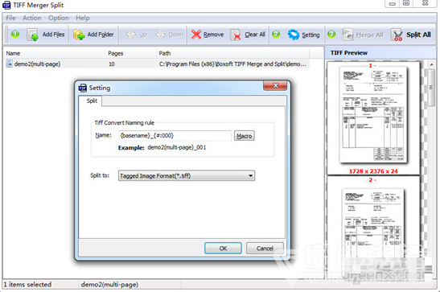440x292 pixels.
Task: Click the Remove toolbar label
Action: coord(213,35)
